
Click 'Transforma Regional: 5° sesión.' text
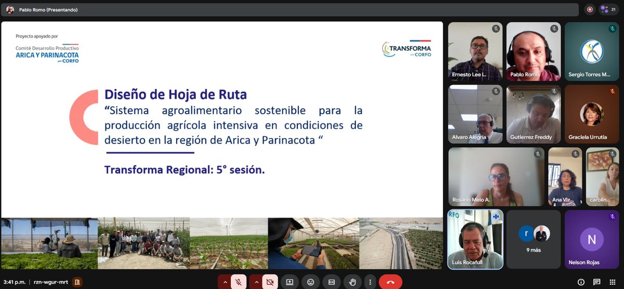185,170
